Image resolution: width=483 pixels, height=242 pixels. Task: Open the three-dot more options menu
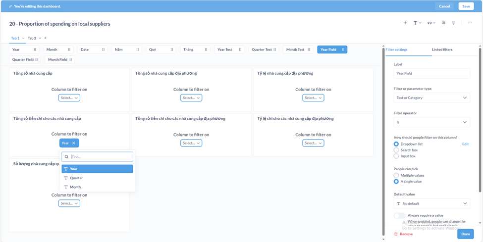pos(470,23)
